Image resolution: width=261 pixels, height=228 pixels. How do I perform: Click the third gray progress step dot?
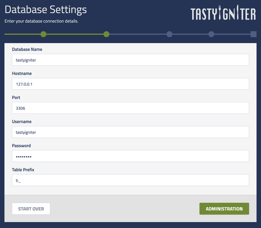(x=170, y=34)
